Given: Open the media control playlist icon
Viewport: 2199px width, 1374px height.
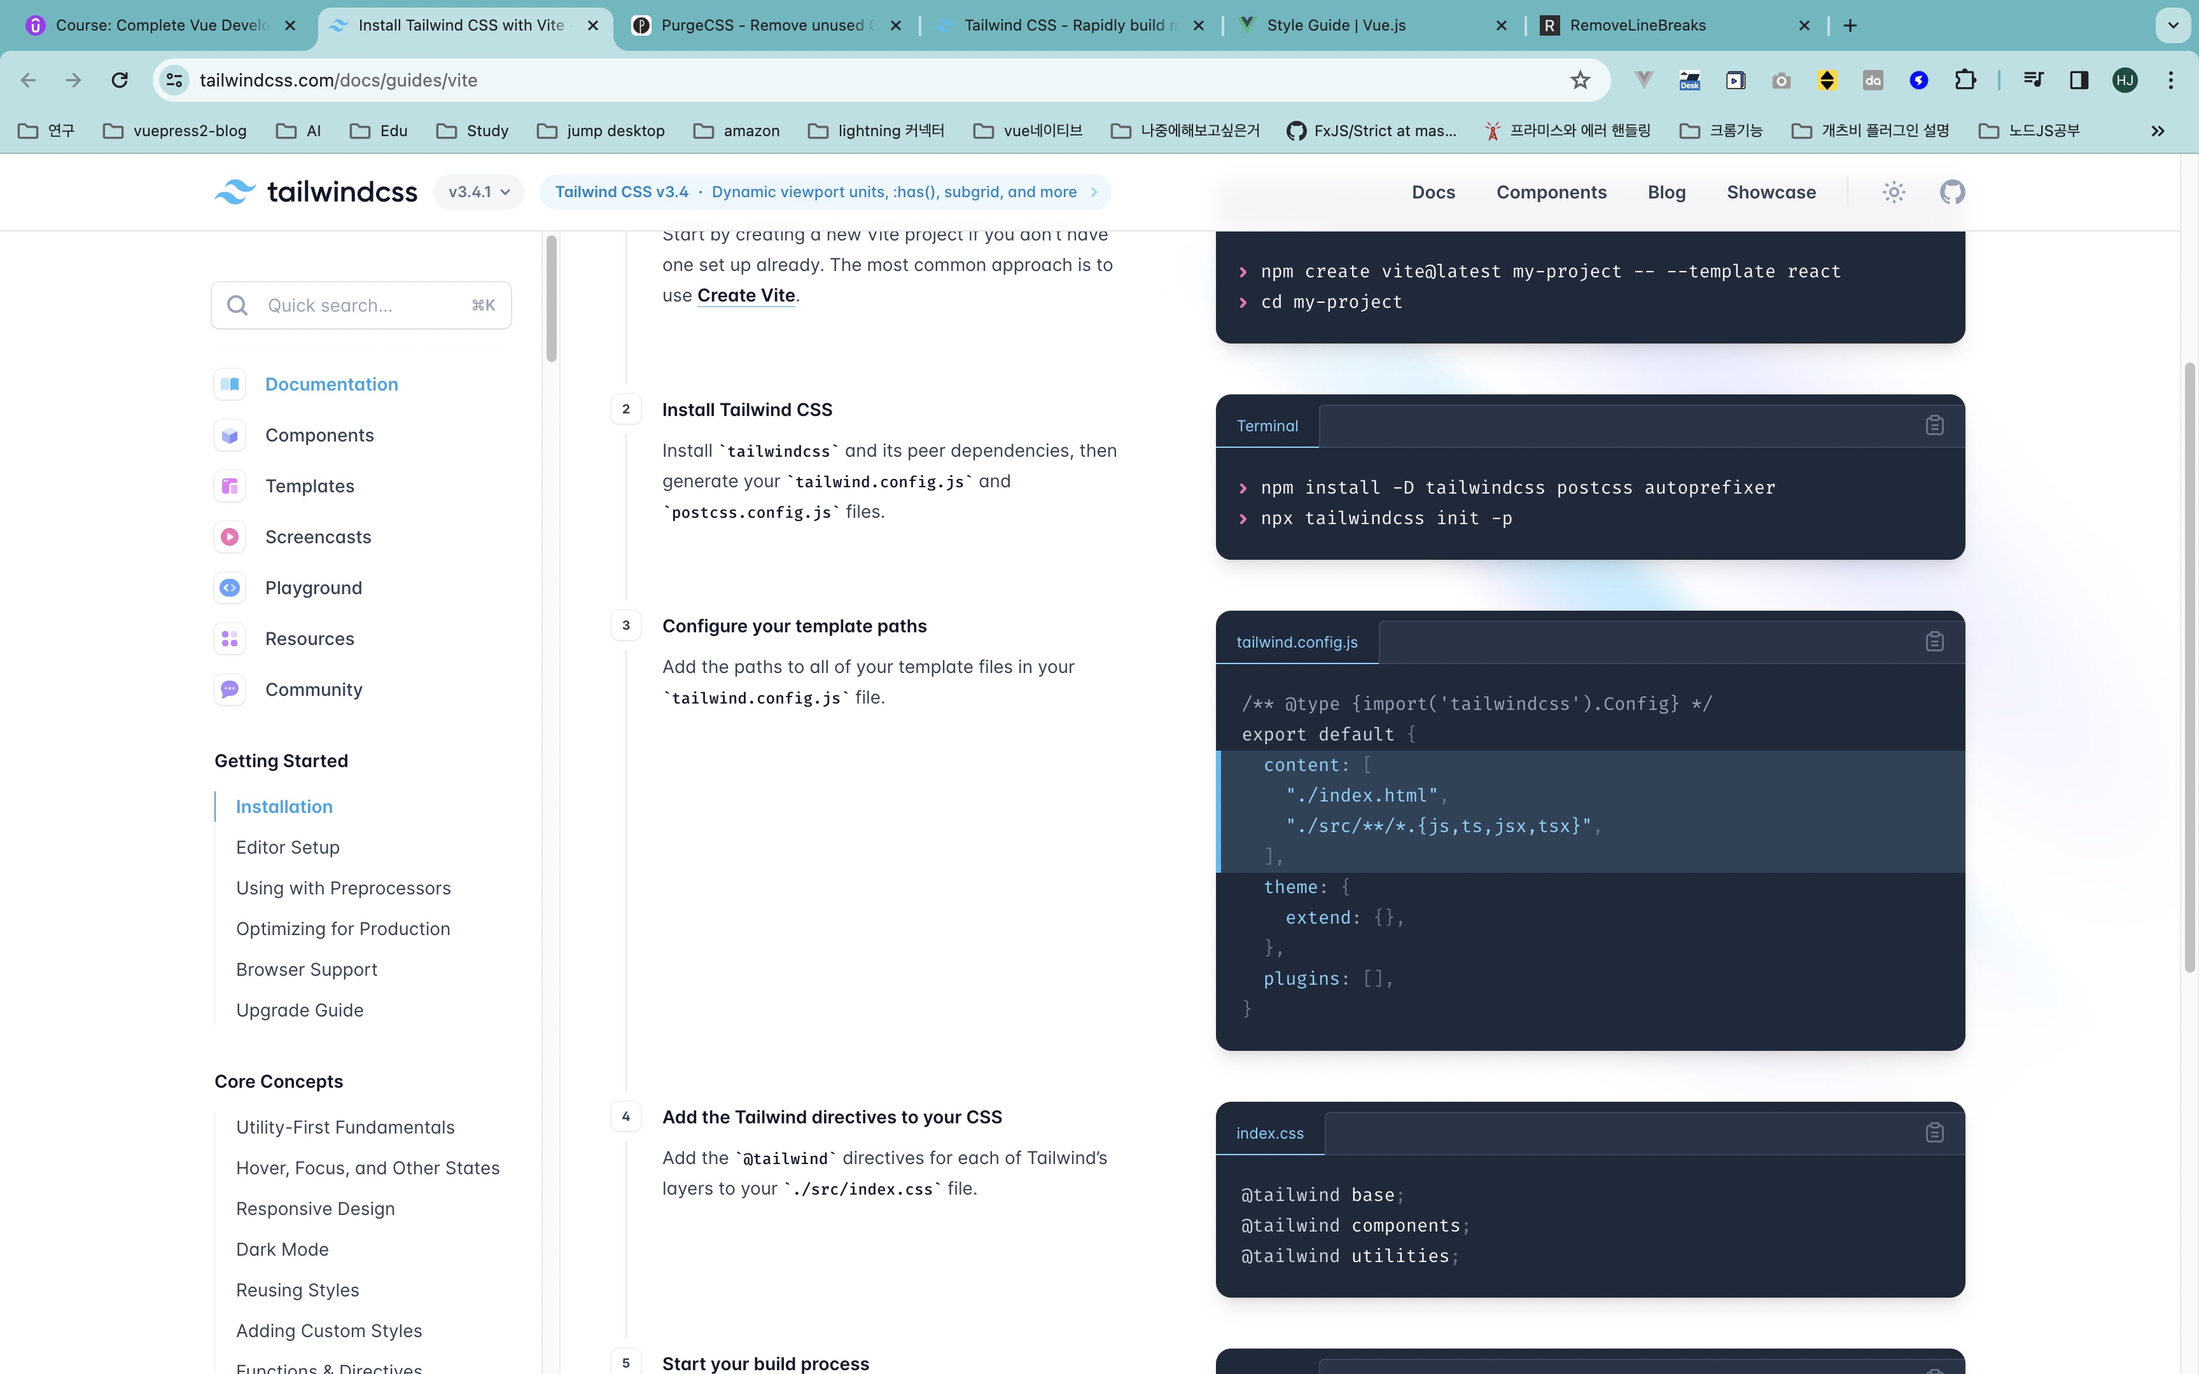Looking at the screenshot, I should click(2033, 80).
